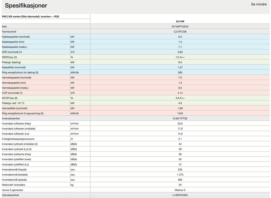Select the Spesifikasjoner heading
This screenshot has width=271, height=198.
[26, 6]
